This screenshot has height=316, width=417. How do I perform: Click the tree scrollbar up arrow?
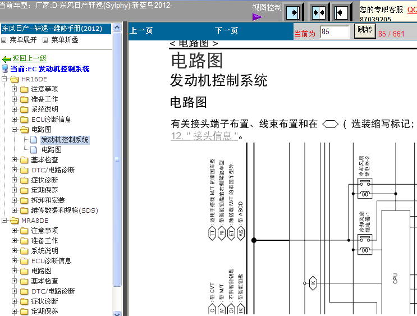117,28
